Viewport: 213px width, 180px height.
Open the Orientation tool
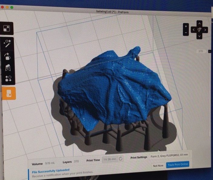(7, 56)
